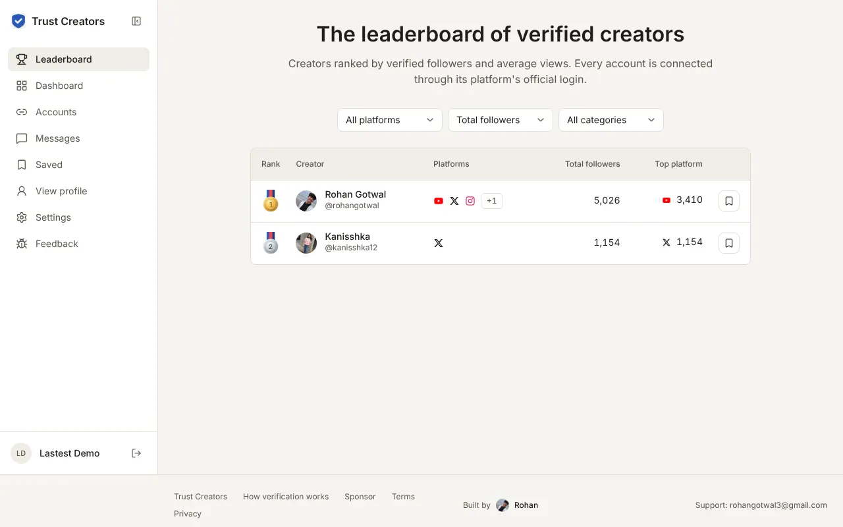Viewport: 843px width, 527px height.
Task: Open the Privacy link in the footer
Action: 188,514
